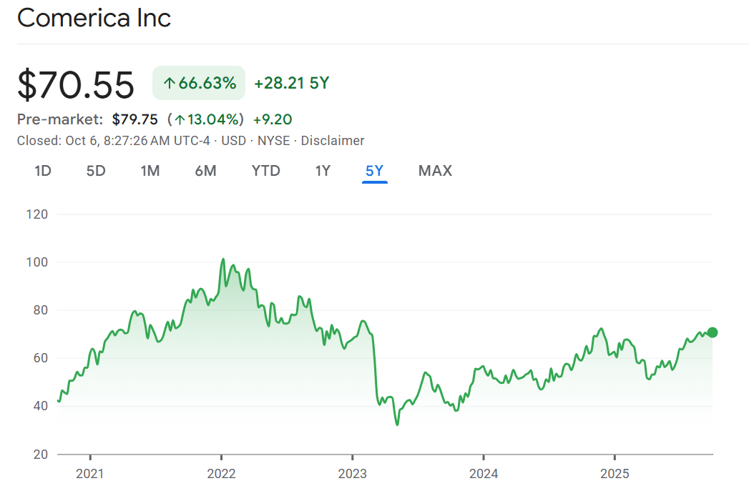Click the 2023 year axis label
749x496 pixels.
click(352, 473)
